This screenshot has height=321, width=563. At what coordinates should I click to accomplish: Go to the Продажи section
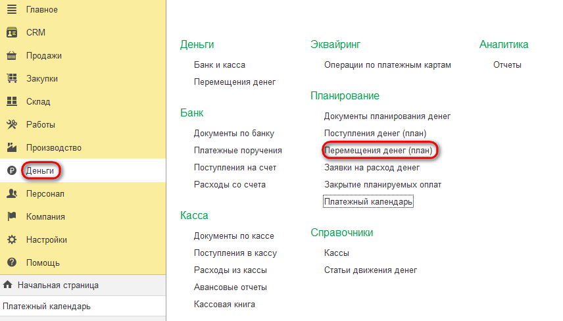coord(44,56)
